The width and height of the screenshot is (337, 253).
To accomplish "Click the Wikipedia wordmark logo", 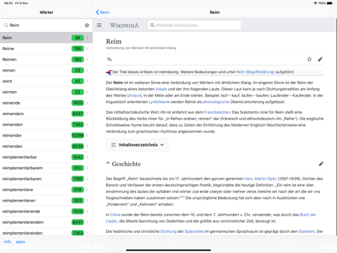I will click(x=124, y=26).
